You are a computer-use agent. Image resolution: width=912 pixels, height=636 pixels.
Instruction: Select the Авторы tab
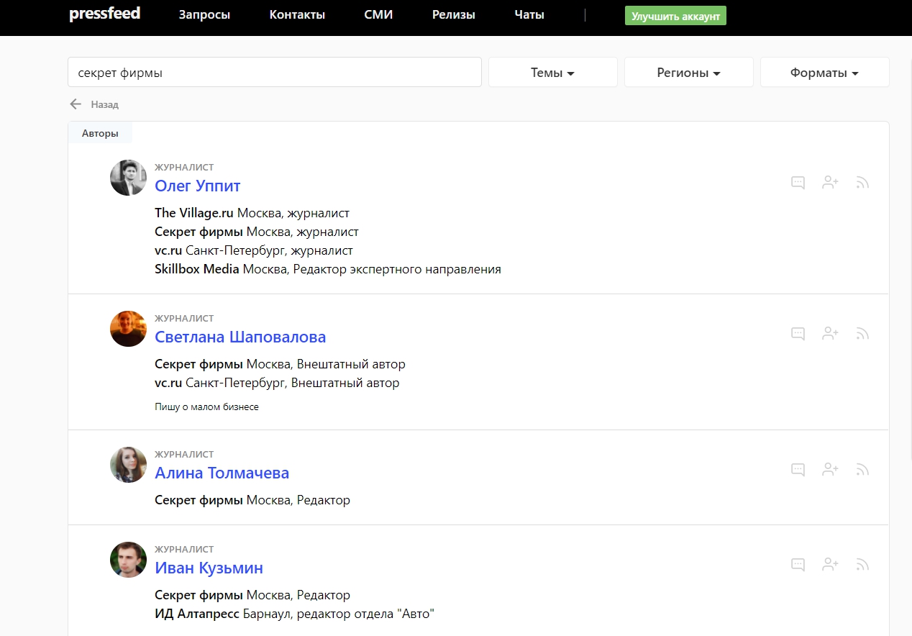coord(100,133)
